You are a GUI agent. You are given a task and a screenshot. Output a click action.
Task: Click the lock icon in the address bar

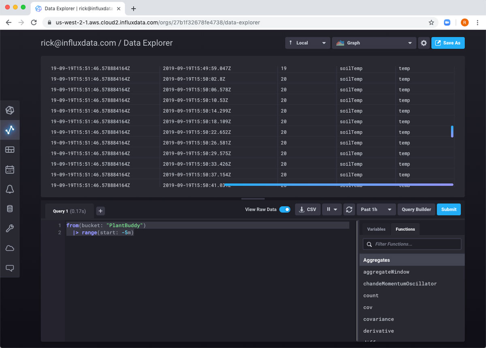pos(50,23)
